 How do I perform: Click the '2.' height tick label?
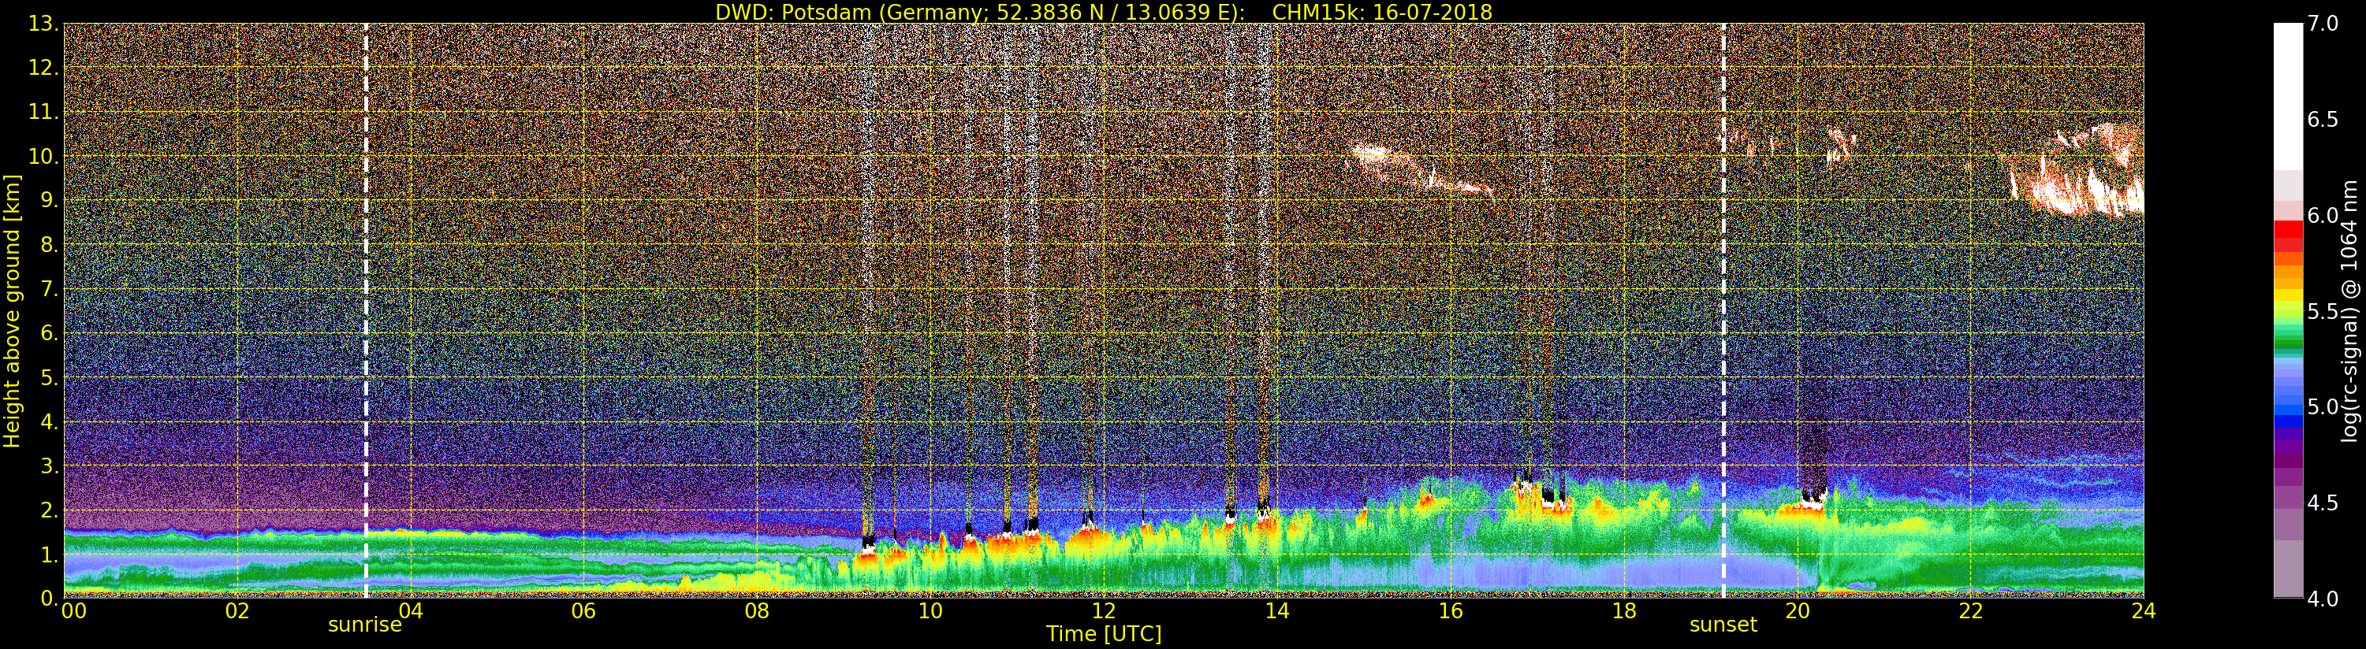pos(48,510)
